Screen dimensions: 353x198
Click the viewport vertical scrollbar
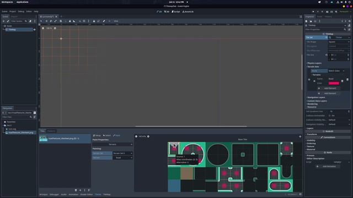pyautogui.click(x=302, y=72)
